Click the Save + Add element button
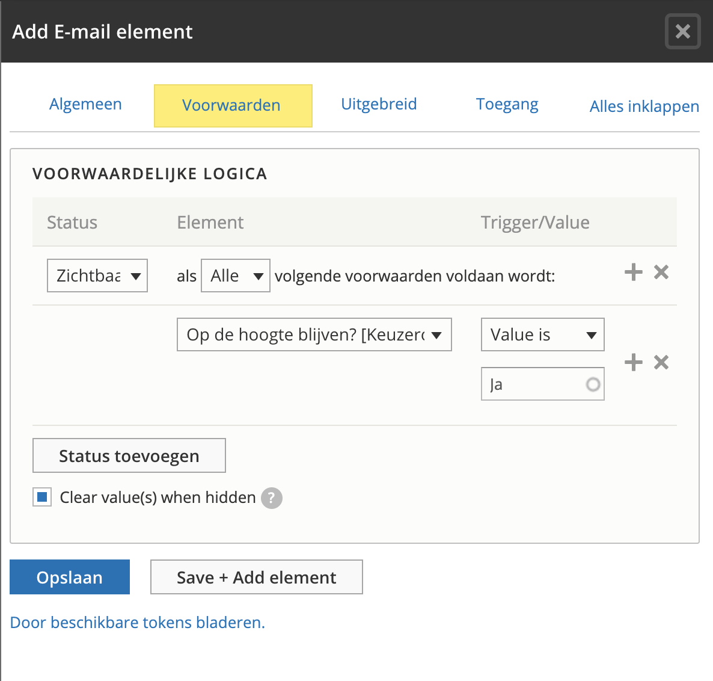This screenshot has height=681, width=713. (x=256, y=577)
